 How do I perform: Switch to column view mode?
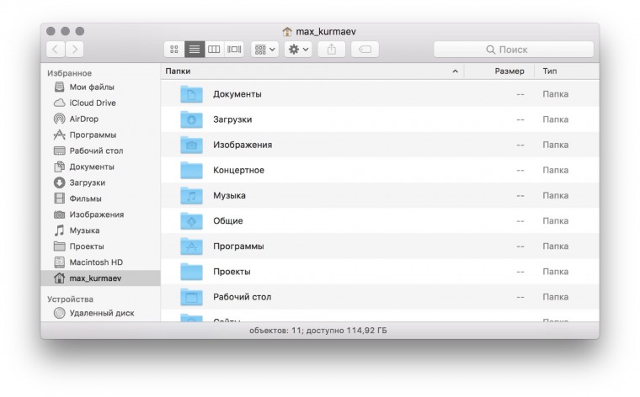214,50
